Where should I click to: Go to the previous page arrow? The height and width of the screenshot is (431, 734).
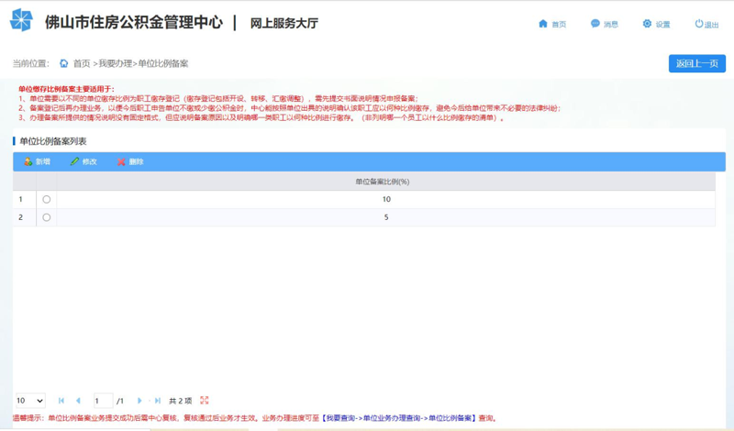pyautogui.click(x=78, y=401)
